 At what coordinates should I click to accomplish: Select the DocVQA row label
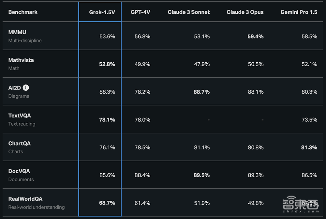[x=19, y=171]
